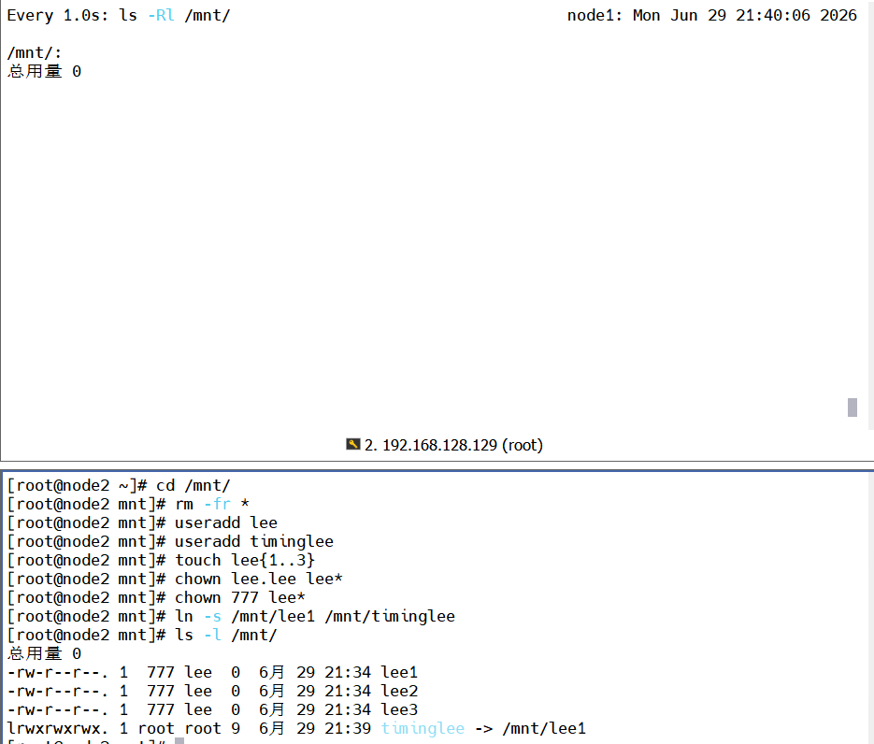Click '总用量 0' in the upper watch pane

tap(44, 71)
